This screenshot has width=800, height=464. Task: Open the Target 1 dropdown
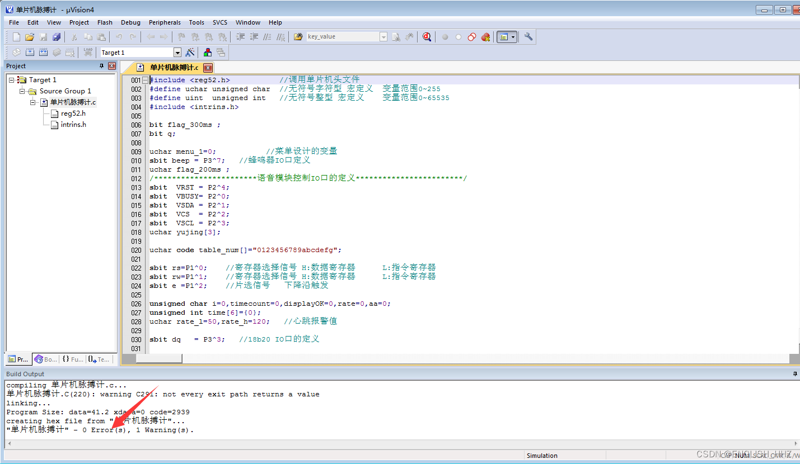177,53
